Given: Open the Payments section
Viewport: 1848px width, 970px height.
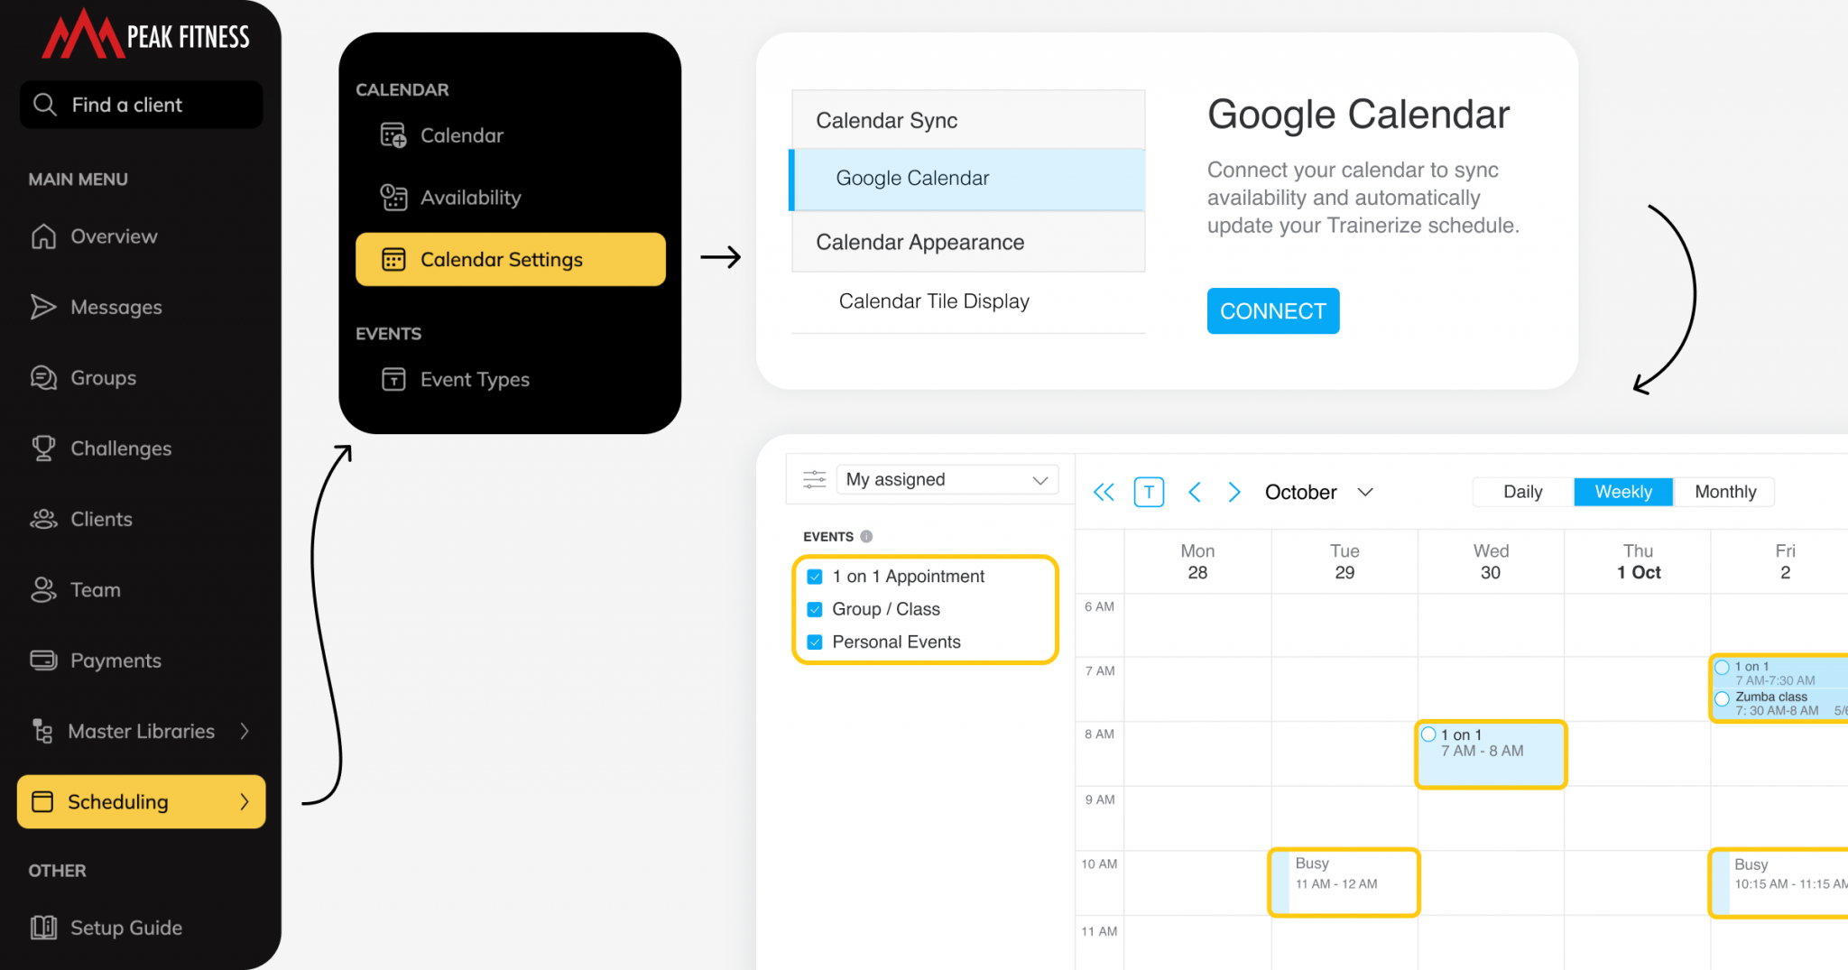Looking at the screenshot, I should [x=115, y=660].
